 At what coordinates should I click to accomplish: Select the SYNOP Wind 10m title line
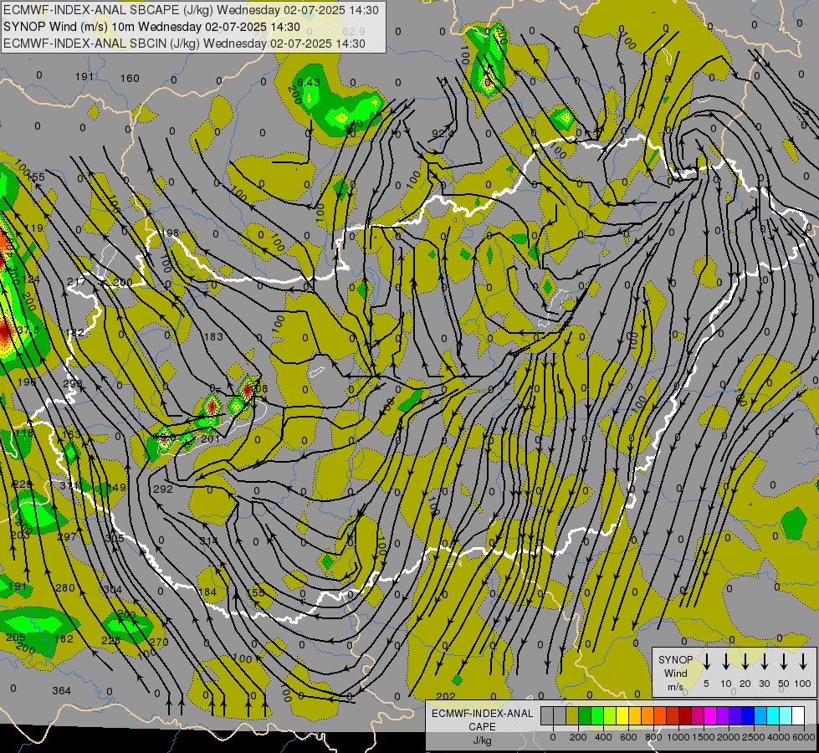(151, 27)
